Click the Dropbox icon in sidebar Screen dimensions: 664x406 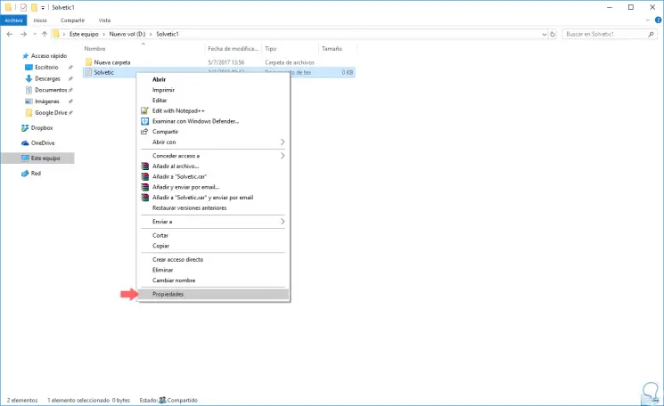pyautogui.click(x=24, y=127)
